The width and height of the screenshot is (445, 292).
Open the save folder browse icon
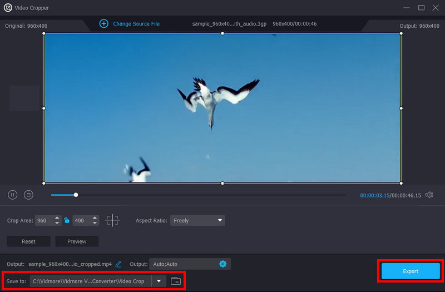[176, 281]
